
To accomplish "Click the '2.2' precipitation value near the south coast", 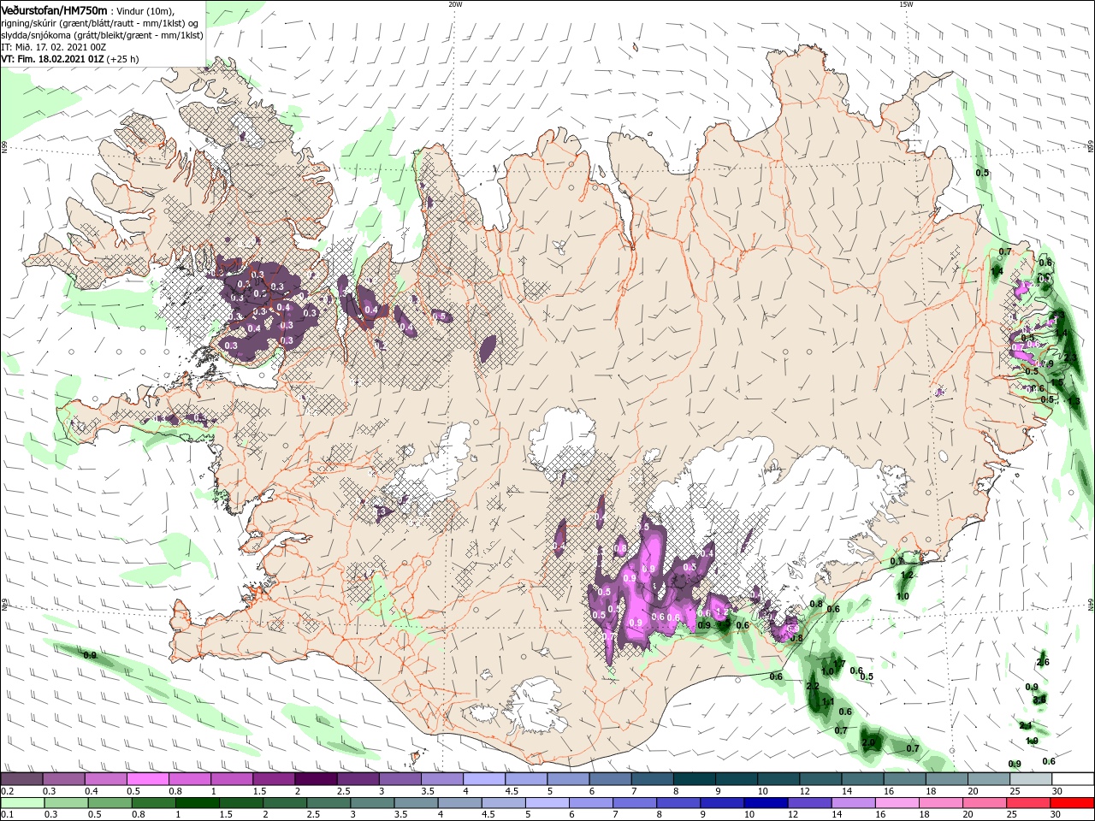I will point(813,687).
